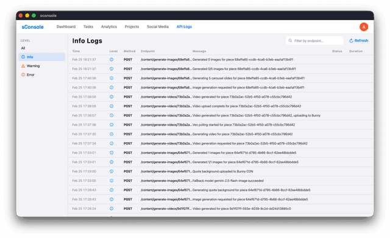Open the Dashboard tab
390x238 pixels.
click(66, 27)
